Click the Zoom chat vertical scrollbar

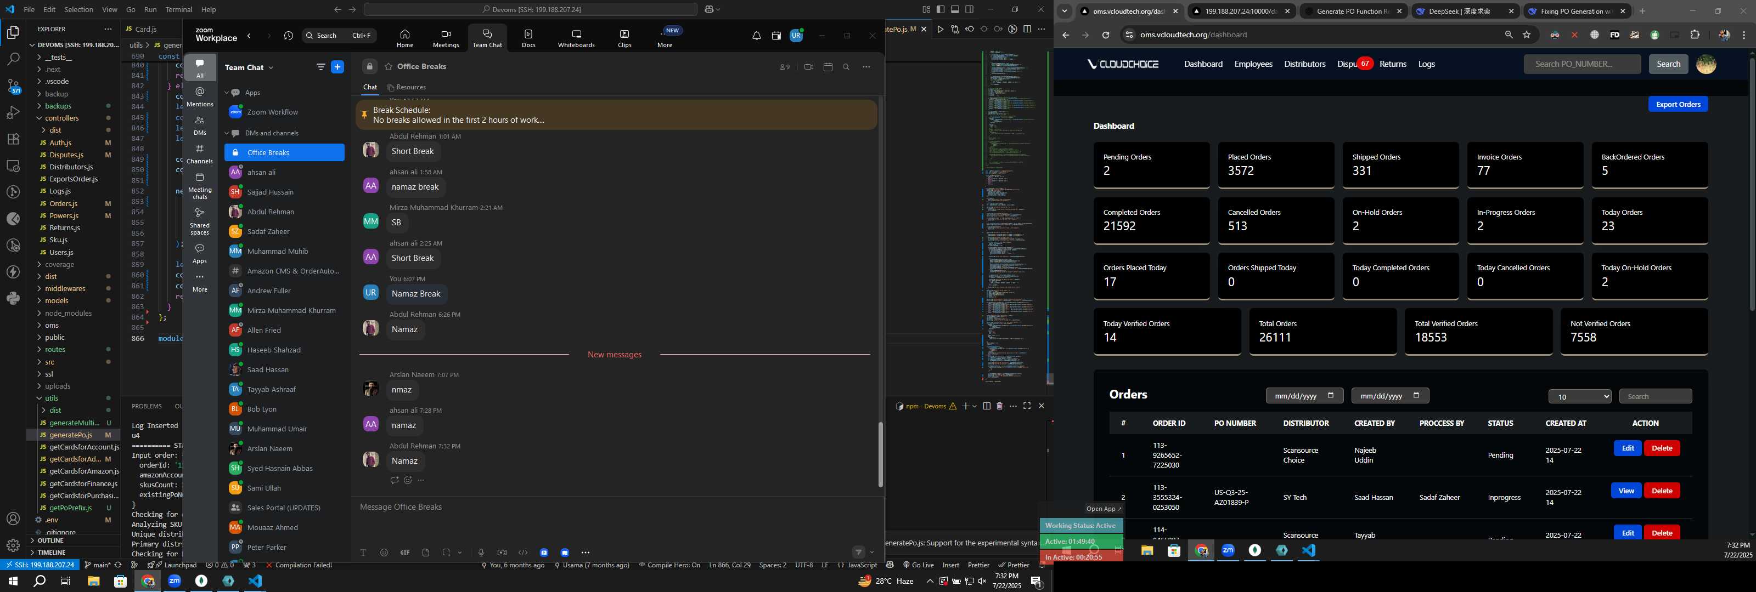tap(880, 454)
